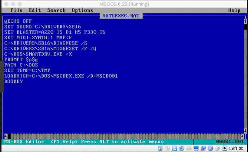
Task: Click the grey optical disc status icon
Action: pos(167,148)
